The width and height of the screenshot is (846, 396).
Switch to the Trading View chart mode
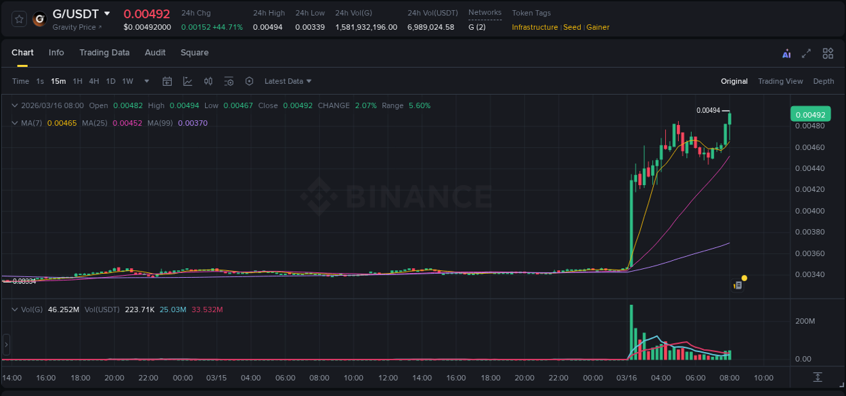coord(780,81)
